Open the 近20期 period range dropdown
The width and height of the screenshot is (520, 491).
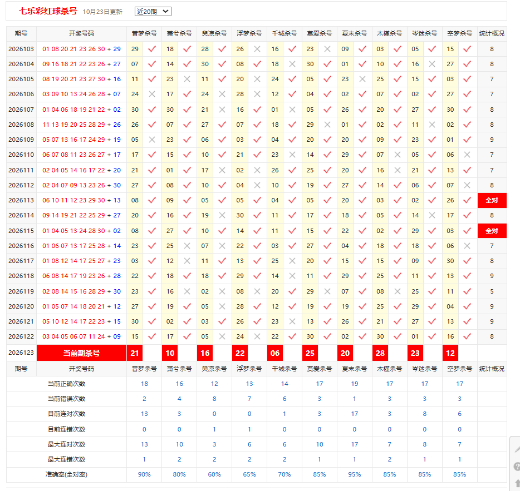pos(153,12)
